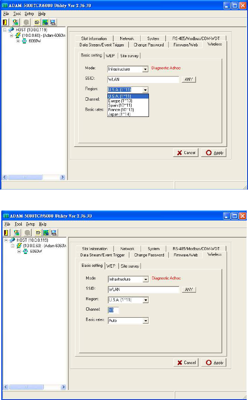
Task: Click the lightning device icon in upper window tree
Action: click(x=18, y=35)
